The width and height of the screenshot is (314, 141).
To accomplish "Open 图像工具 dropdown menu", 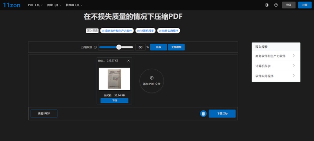I will pos(54,5).
